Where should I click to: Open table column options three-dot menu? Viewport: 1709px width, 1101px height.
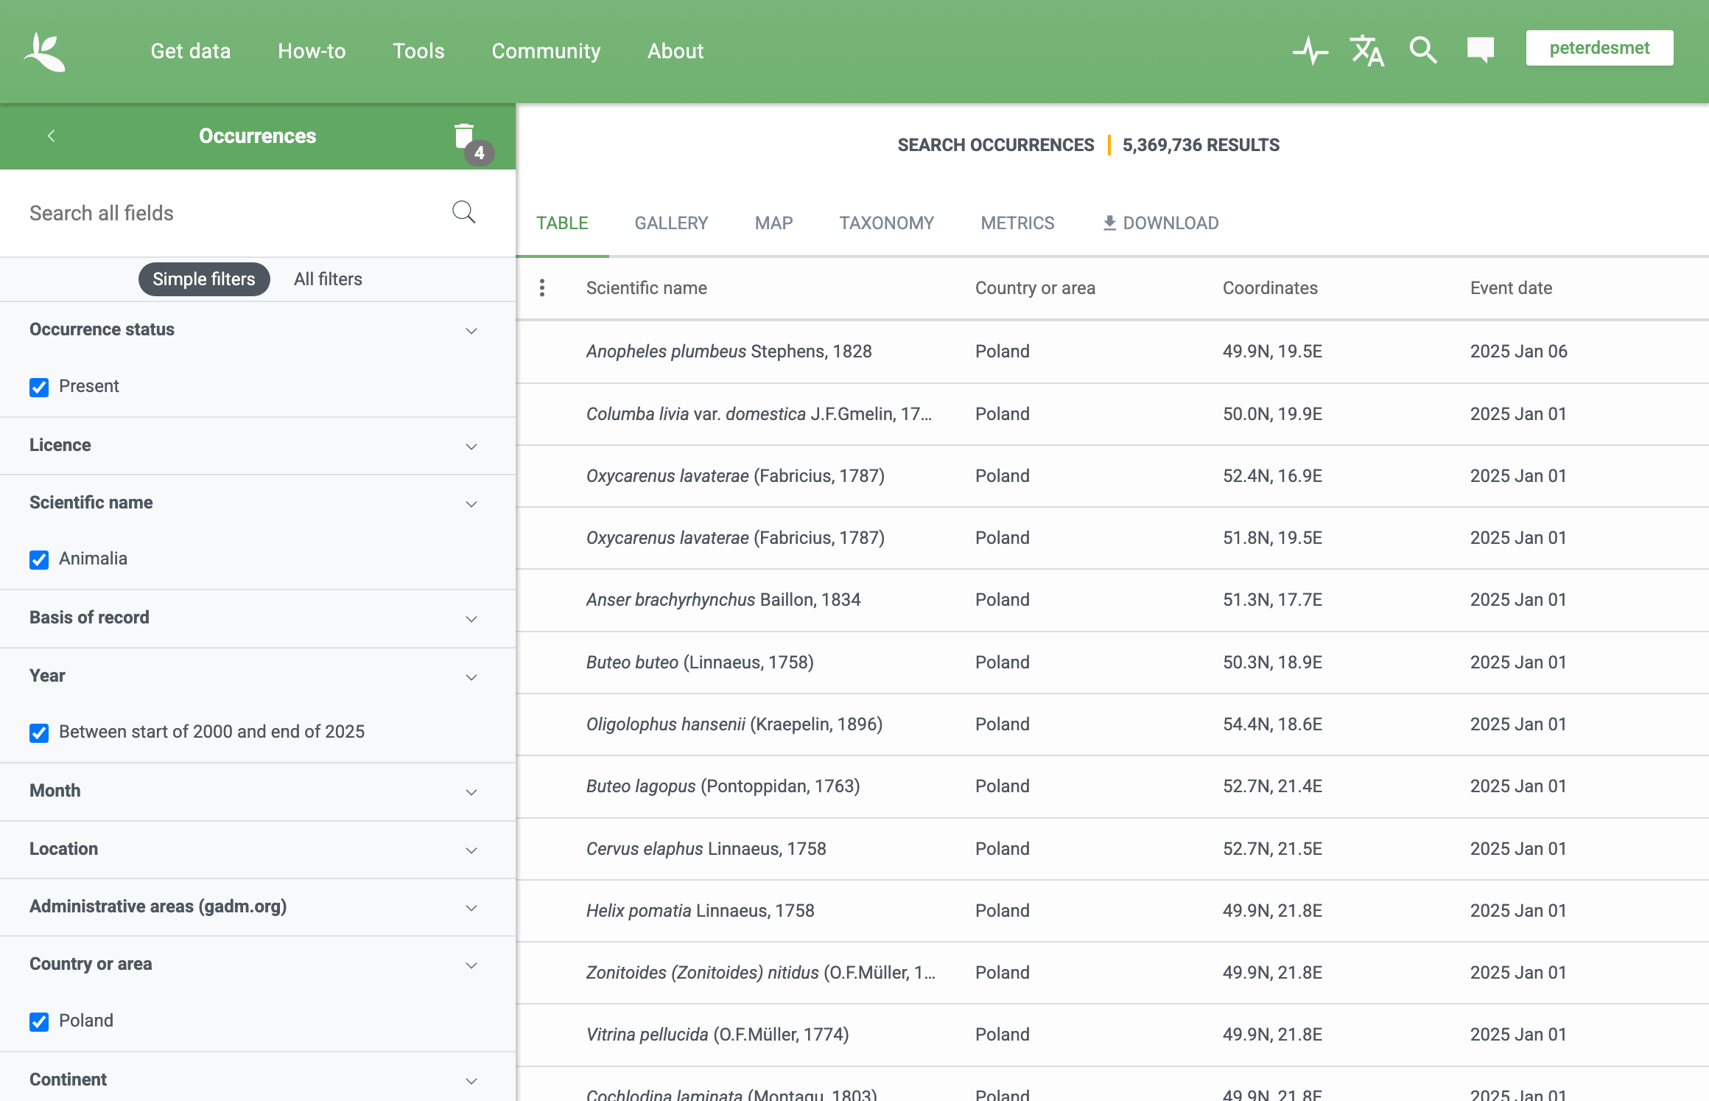(542, 288)
